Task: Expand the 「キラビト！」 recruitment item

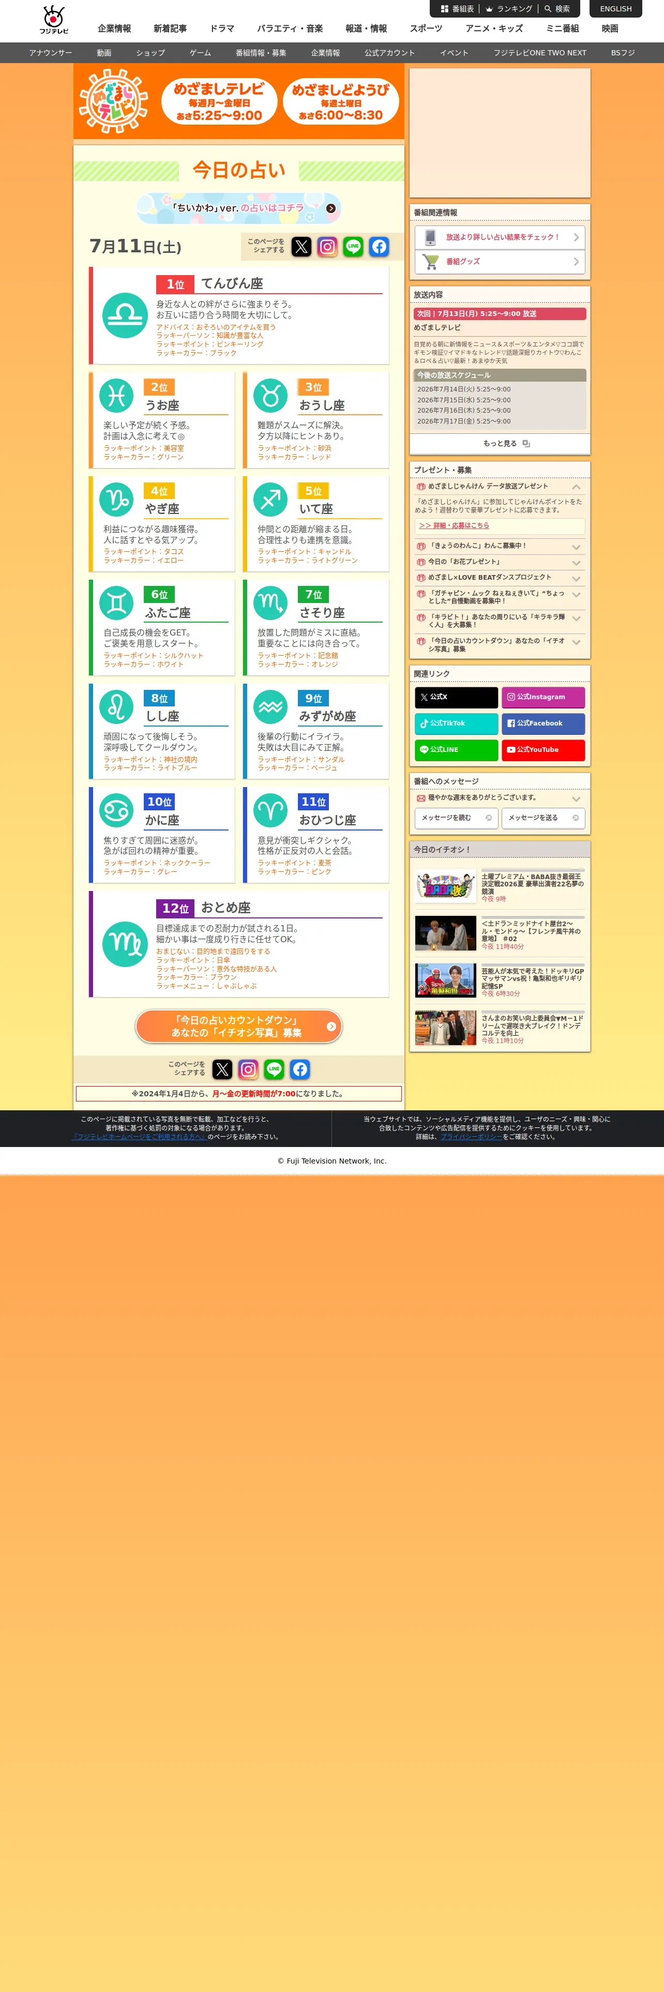Action: tap(500, 621)
